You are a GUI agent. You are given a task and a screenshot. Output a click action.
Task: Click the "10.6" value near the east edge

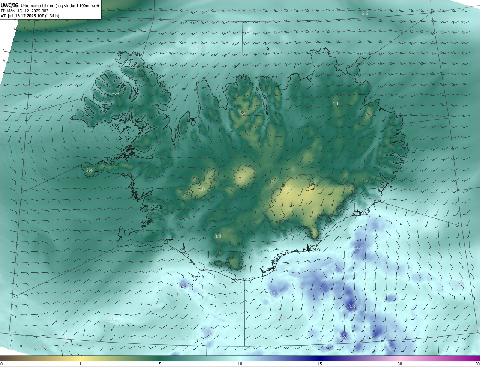459,284
